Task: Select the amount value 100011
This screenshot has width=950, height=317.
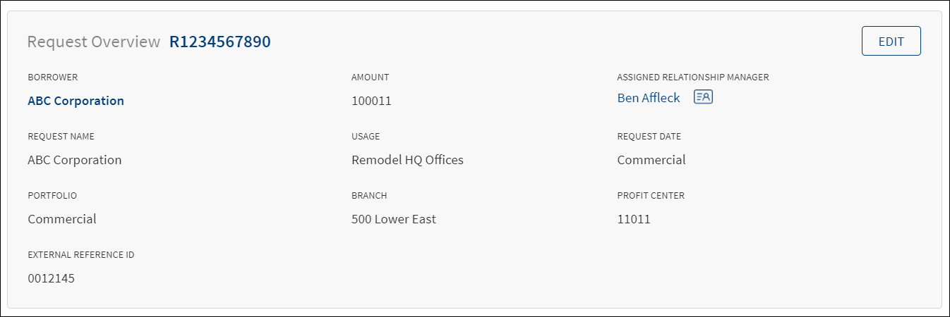Action: tap(371, 101)
